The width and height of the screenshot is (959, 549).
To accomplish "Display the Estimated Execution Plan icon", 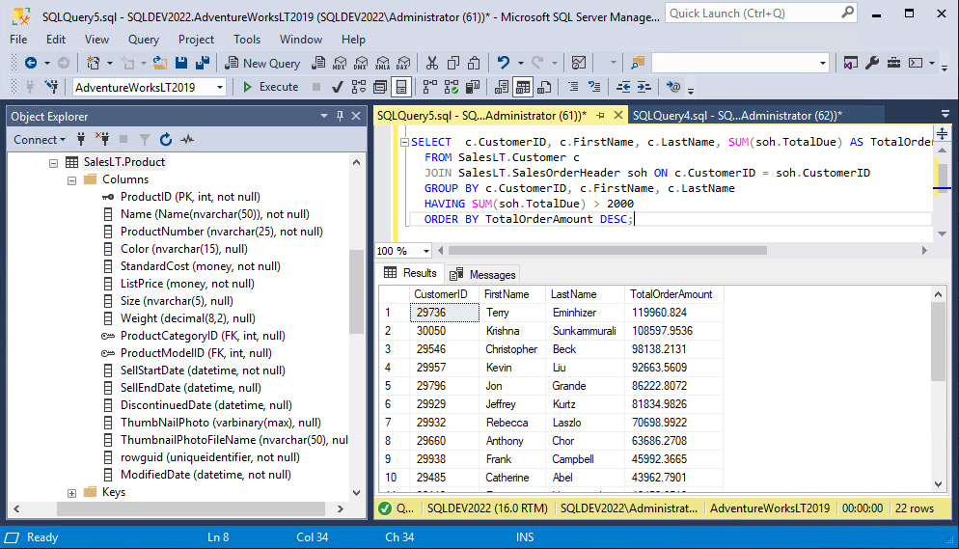I will [x=359, y=88].
